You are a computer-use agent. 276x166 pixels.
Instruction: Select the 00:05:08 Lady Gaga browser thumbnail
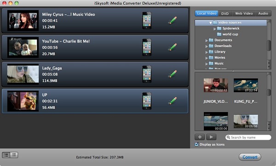tap(246, 121)
